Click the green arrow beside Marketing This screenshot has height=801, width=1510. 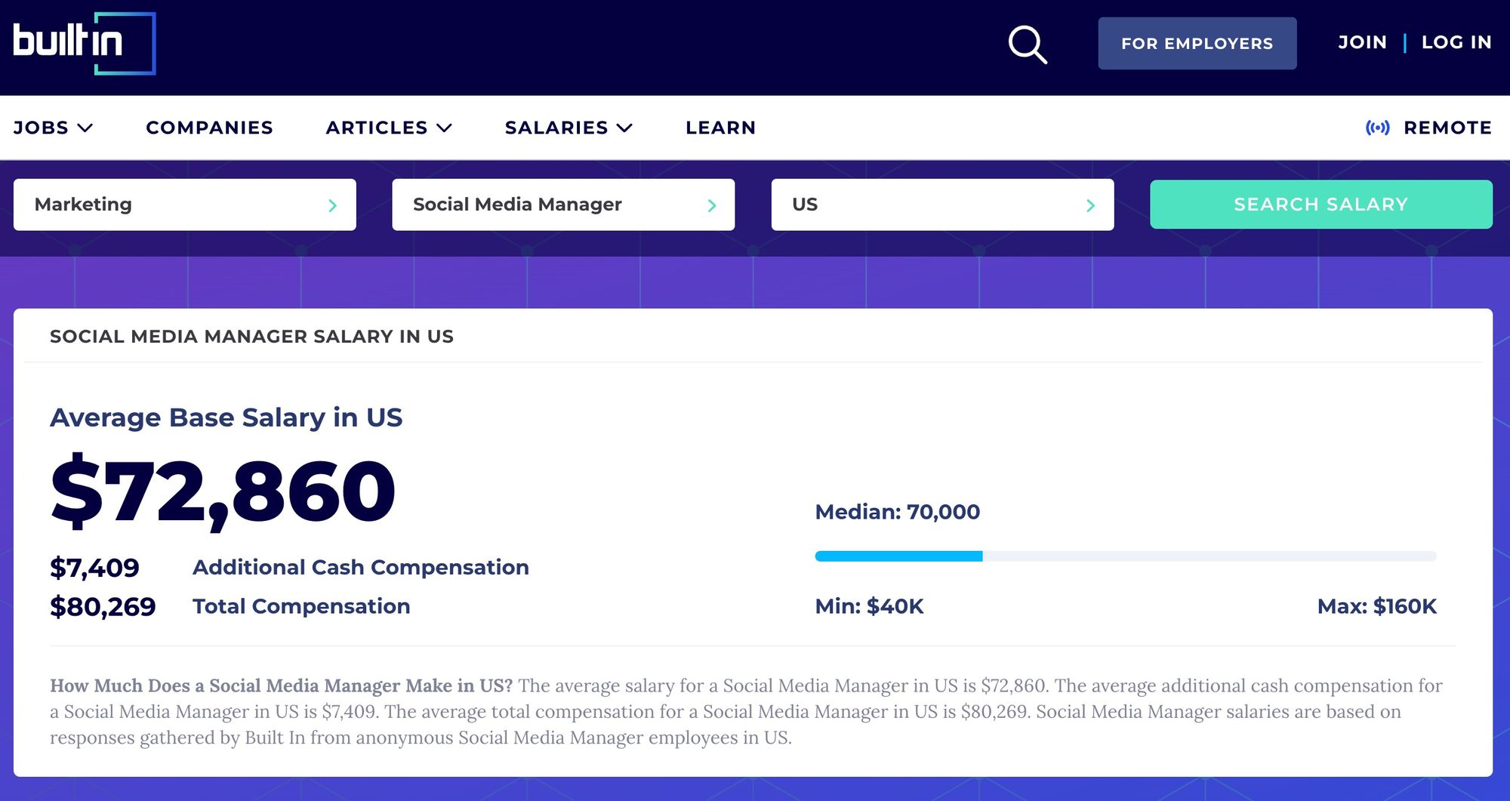coord(332,205)
